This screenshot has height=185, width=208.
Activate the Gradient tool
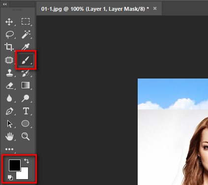point(26,85)
